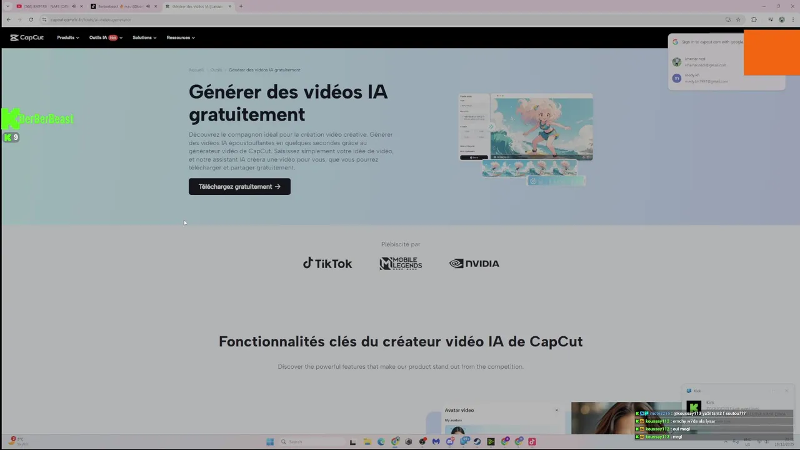Click the Mobile Legends logo
Screen dimensions: 800x450
coord(401,263)
